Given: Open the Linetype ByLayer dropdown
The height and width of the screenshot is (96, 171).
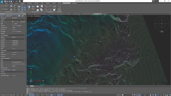Looking at the screenshot, I should [x=18, y=26].
